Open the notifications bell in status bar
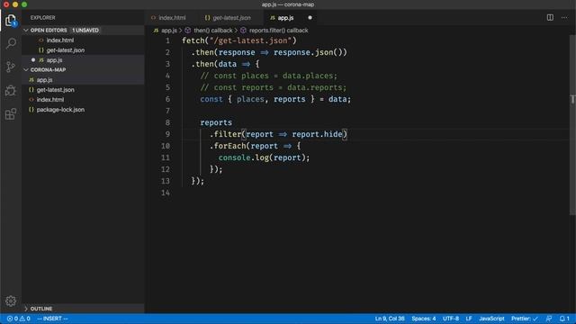The image size is (576, 324). (564, 319)
